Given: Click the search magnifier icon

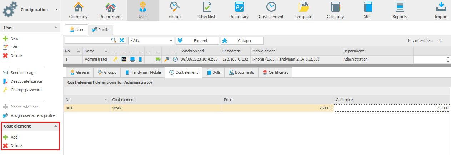Looking at the screenshot, I should pyautogui.click(x=114, y=40).
